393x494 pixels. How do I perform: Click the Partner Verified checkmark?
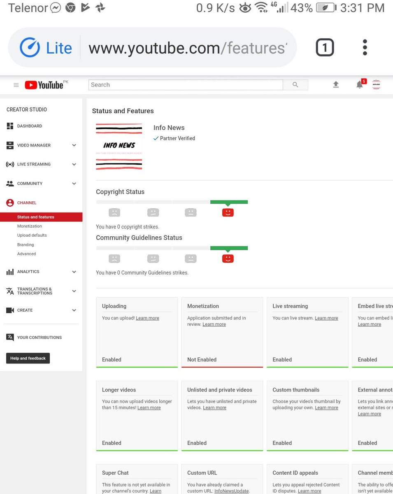(x=156, y=138)
